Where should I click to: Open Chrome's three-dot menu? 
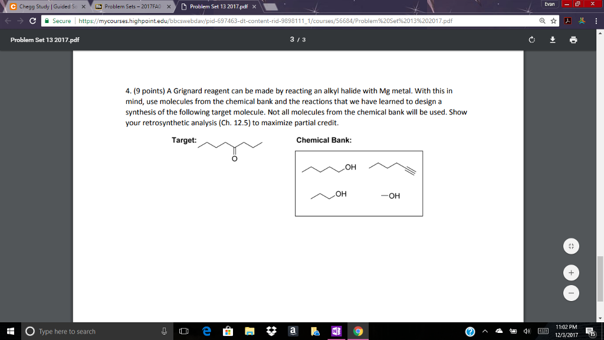click(x=596, y=21)
